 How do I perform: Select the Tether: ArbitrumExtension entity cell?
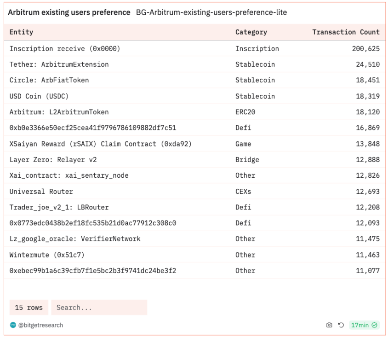(59, 64)
